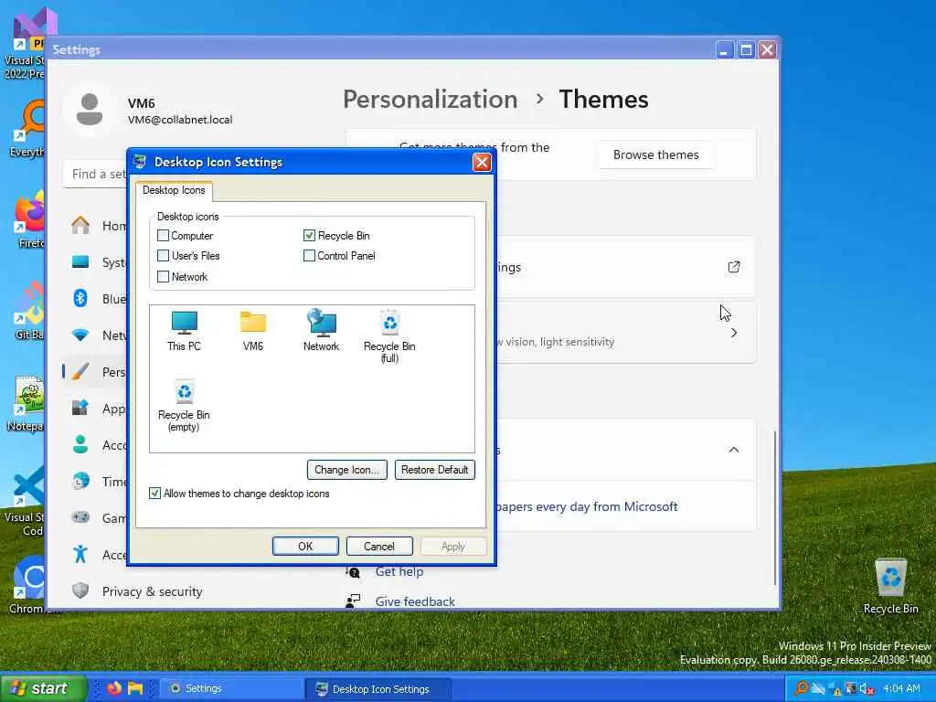Click the taskbar clock showing 4:04 AM
936x702 pixels.
coord(901,688)
